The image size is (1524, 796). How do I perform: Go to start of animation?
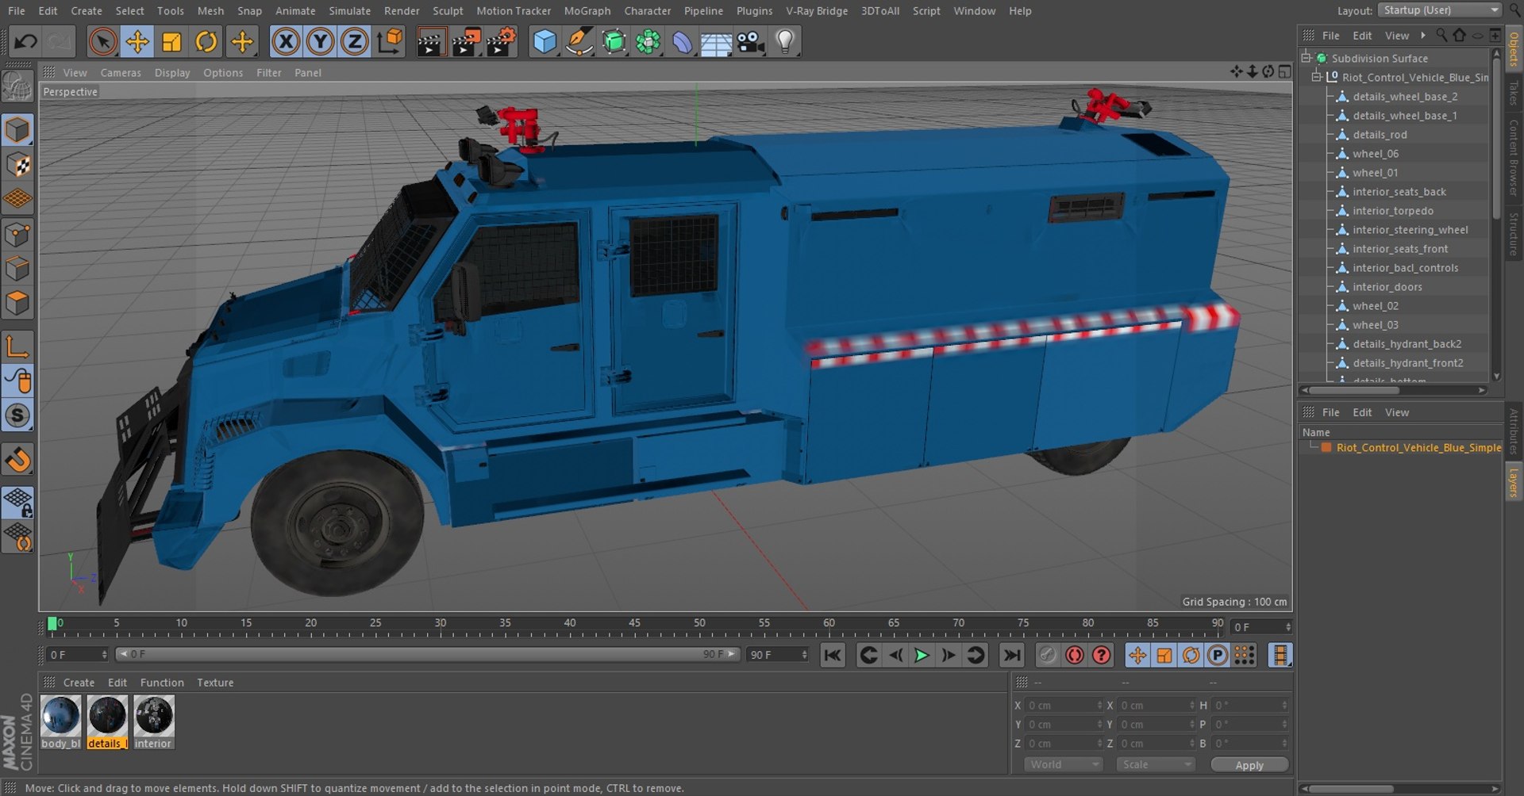832,656
